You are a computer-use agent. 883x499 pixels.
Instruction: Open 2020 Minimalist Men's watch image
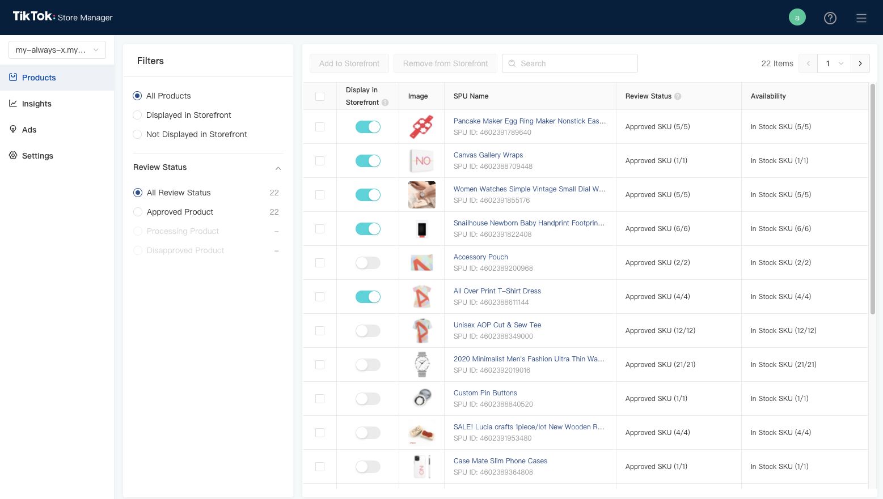pyautogui.click(x=422, y=365)
